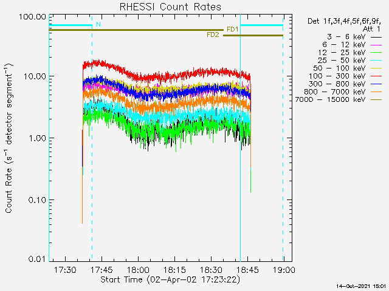The width and height of the screenshot is (389, 291).
Task: Select the '100 - 300 keV' legend label
Action: click(337, 76)
